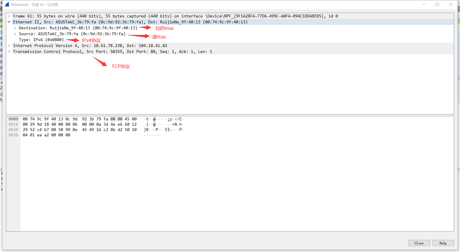460x252 pixels.
Task: Click hex offset label 0000
Action: pyautogui.click(x=13, y=119)
